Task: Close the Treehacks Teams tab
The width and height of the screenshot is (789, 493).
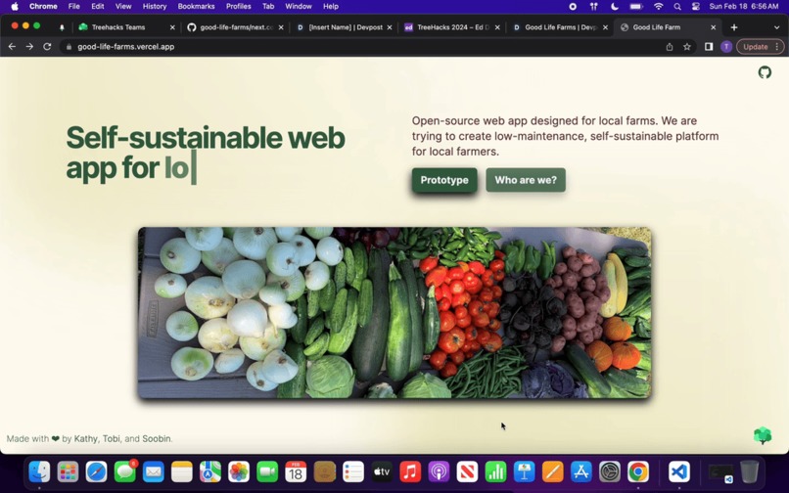Action: point(172,27)
